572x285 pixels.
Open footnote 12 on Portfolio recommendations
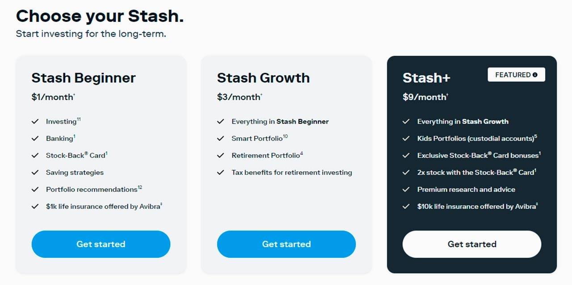point(140,187)
